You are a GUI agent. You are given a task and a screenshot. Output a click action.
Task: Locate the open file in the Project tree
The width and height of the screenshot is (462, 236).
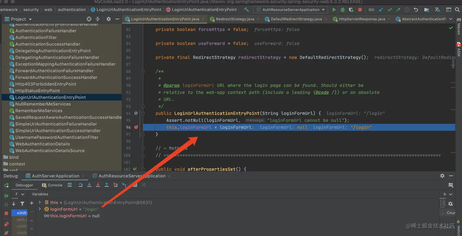click(89, 19)
